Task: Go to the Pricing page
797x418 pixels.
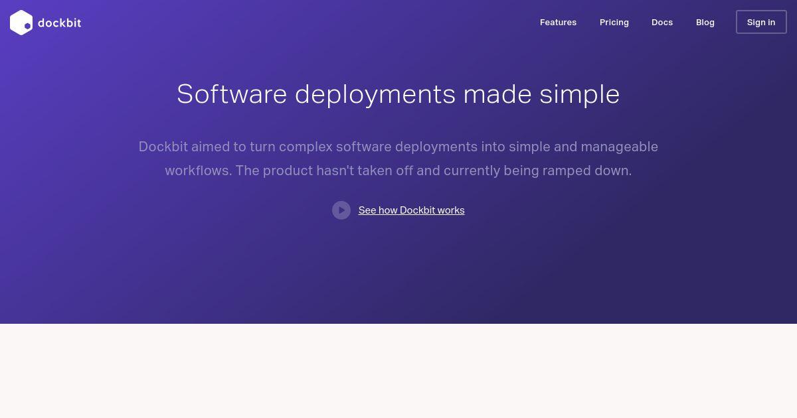Action: tap(614, 22)
